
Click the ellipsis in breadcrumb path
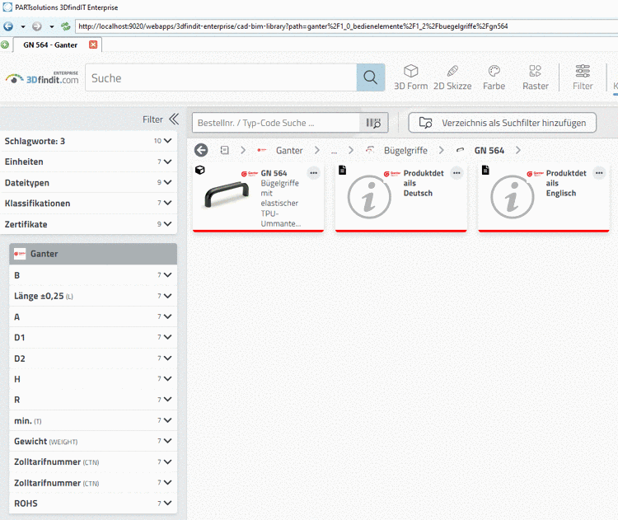[x=334, y=151]
